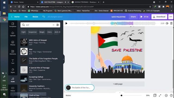
Task: Enter fullscreen present mode
Action: pyautogui.click(x=160, y=95)
